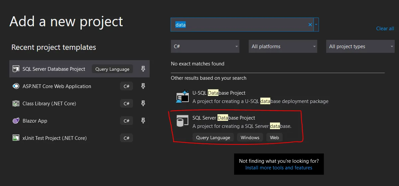Click the xUnit Test Project icon

(16, 138)
